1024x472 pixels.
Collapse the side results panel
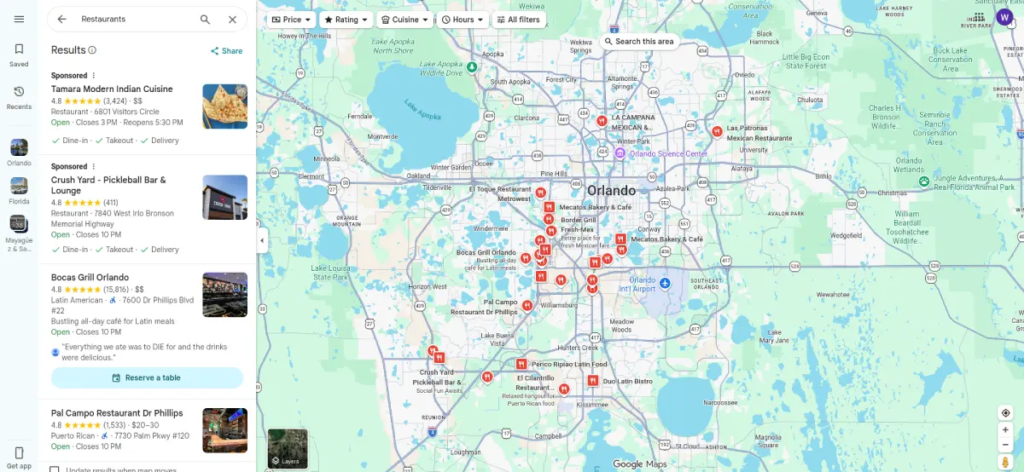[x=262, y=241]
